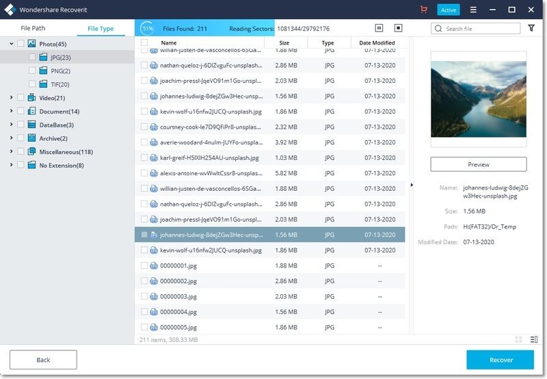Open the shopping cart icon in title bar
Screen dimensions: 547x379
[x=424, y=10]
